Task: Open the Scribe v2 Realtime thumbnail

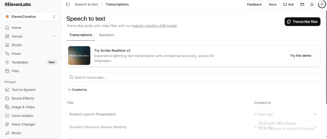Action: pos(79,55)
